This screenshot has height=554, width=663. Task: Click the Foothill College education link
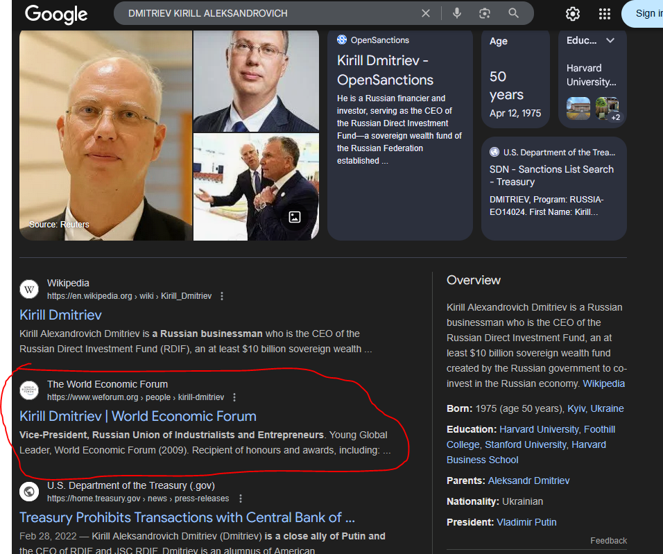[531, 438]
